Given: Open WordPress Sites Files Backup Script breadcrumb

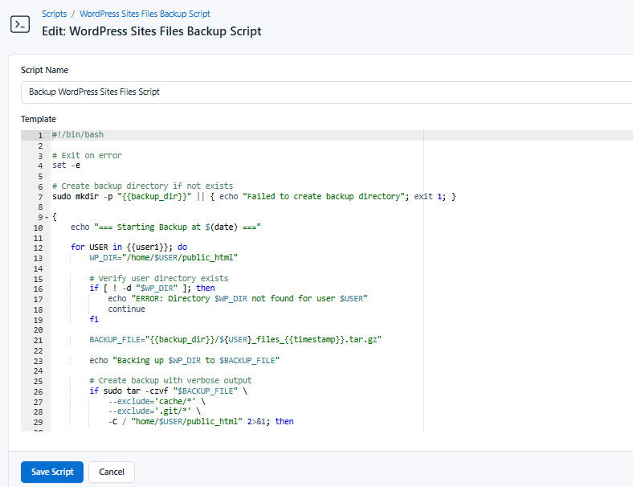Looking at the screenshot, I should coord(145,14).
